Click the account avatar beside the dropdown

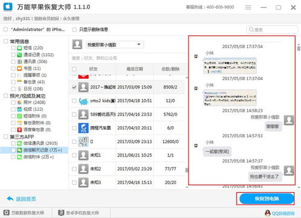[77, 45]
